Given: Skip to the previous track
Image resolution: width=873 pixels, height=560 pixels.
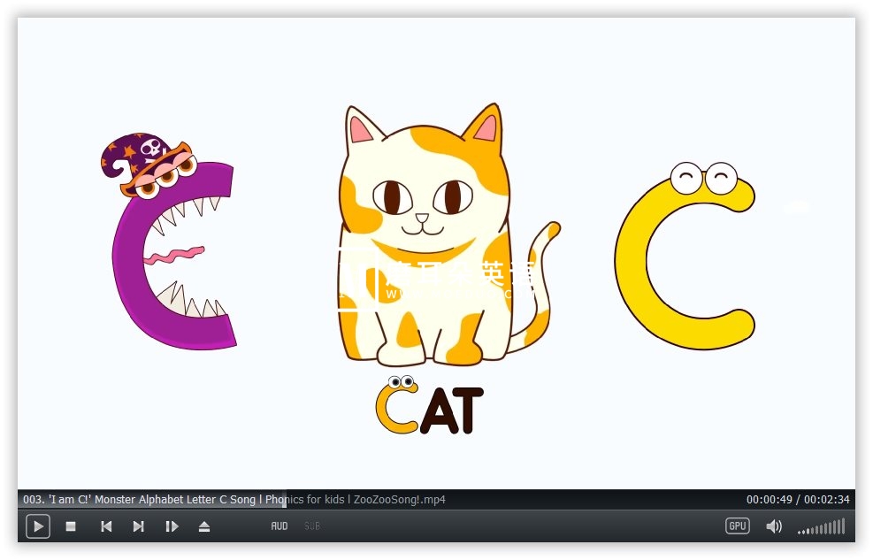Looking at the screenshot, I should [106, 526].
